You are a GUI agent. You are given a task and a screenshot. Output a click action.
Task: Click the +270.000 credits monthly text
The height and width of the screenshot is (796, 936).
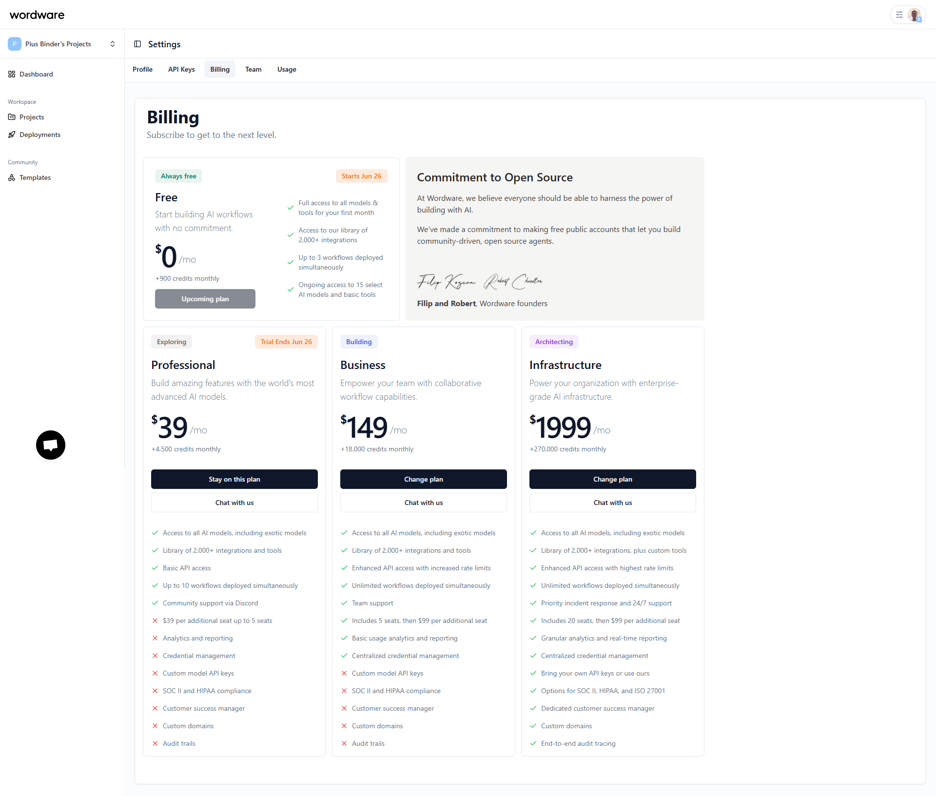coord(568,449)
